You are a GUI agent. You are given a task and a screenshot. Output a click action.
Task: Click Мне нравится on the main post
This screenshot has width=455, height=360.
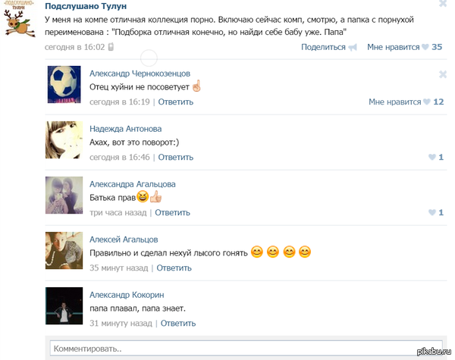coord(393,47)
